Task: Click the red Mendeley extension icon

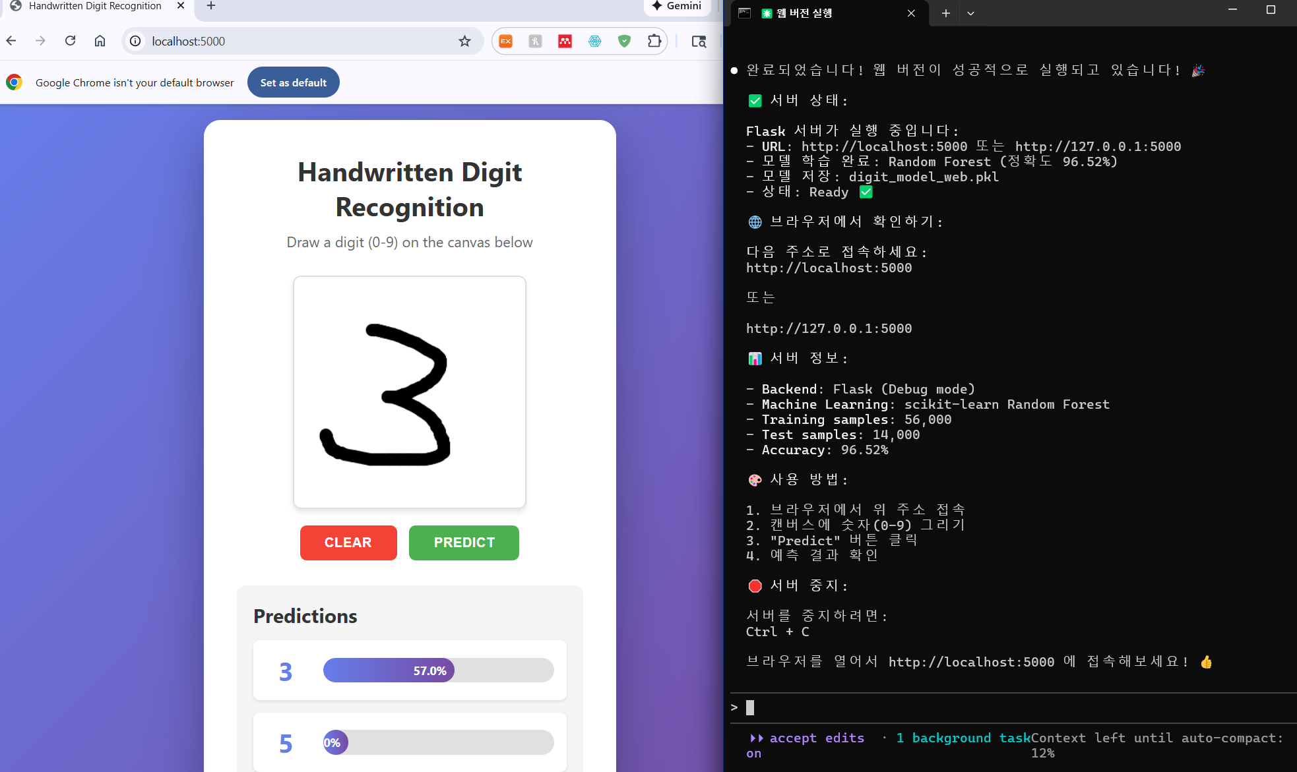Action: click(x=565, y=41)
